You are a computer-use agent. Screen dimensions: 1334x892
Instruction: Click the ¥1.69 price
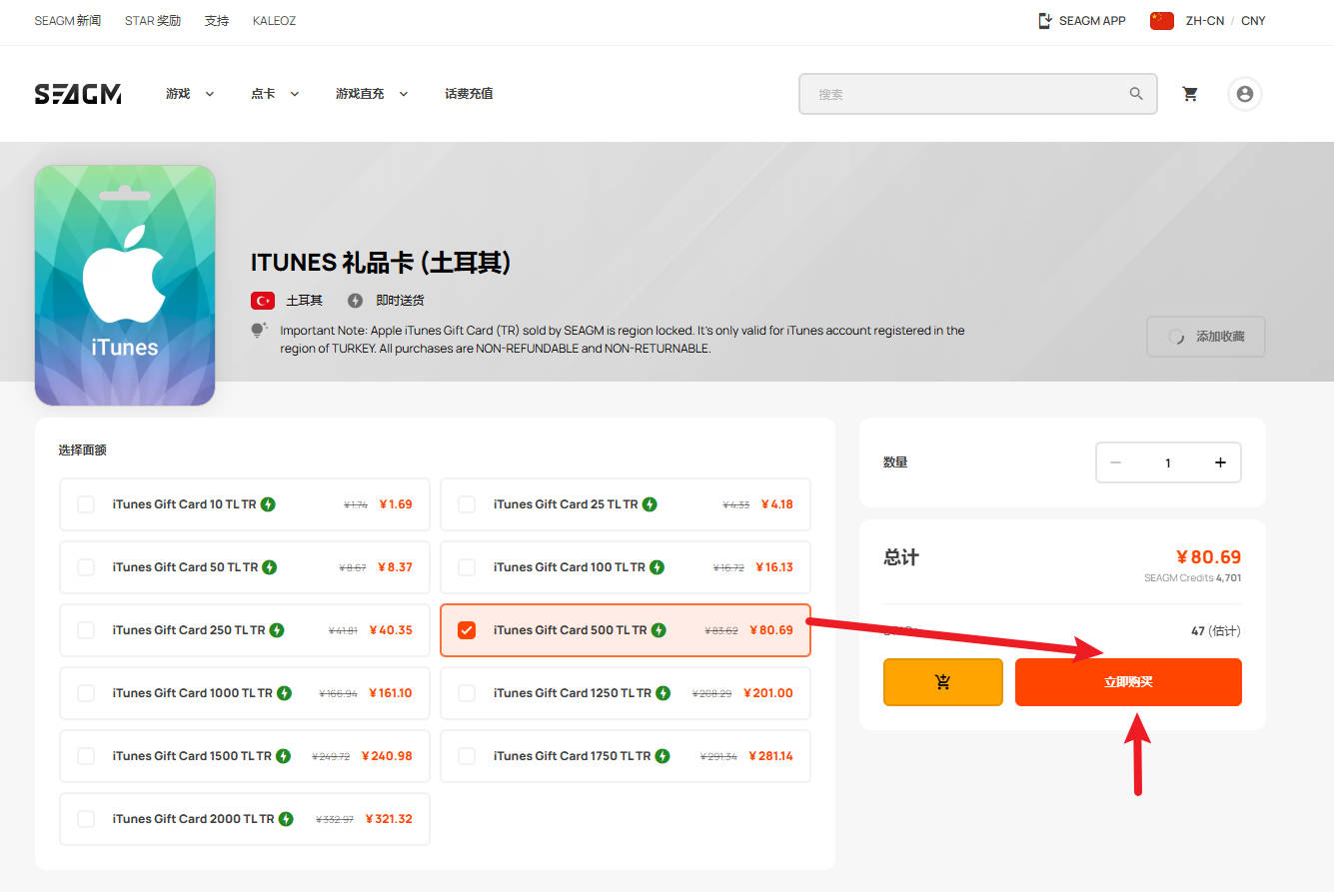pyautogui.click(x=396, y=504)
